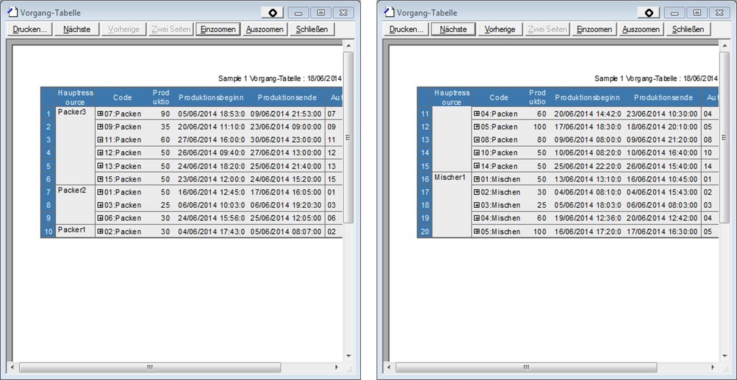This screenshot has height=380, width=737.
Task: Click Vorherige button in right window
Action: [x=500, y=29]
